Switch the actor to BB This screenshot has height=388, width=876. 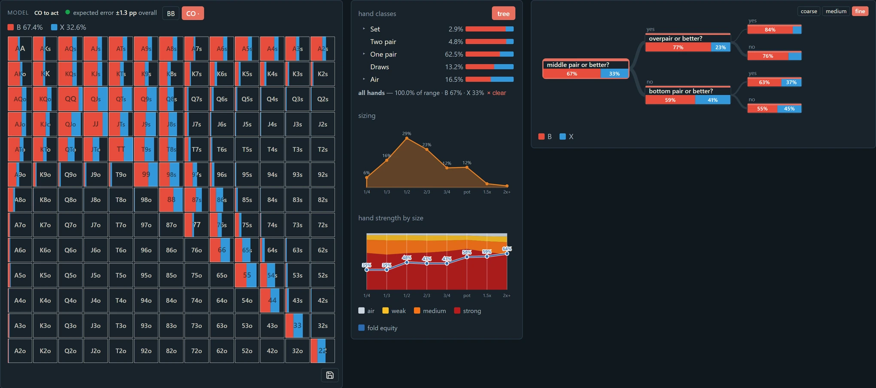coord(171,13)
